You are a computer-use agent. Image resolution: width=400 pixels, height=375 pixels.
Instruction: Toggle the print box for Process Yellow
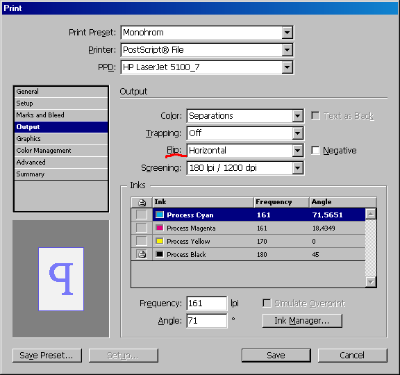142,241
